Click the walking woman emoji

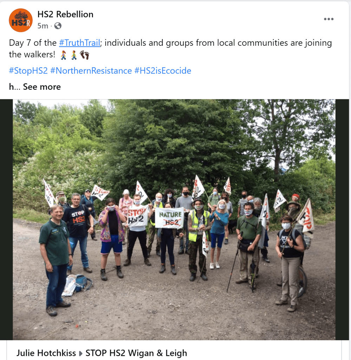64,55
